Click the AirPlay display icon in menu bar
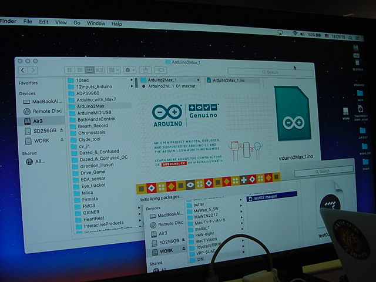 [280, 32]
